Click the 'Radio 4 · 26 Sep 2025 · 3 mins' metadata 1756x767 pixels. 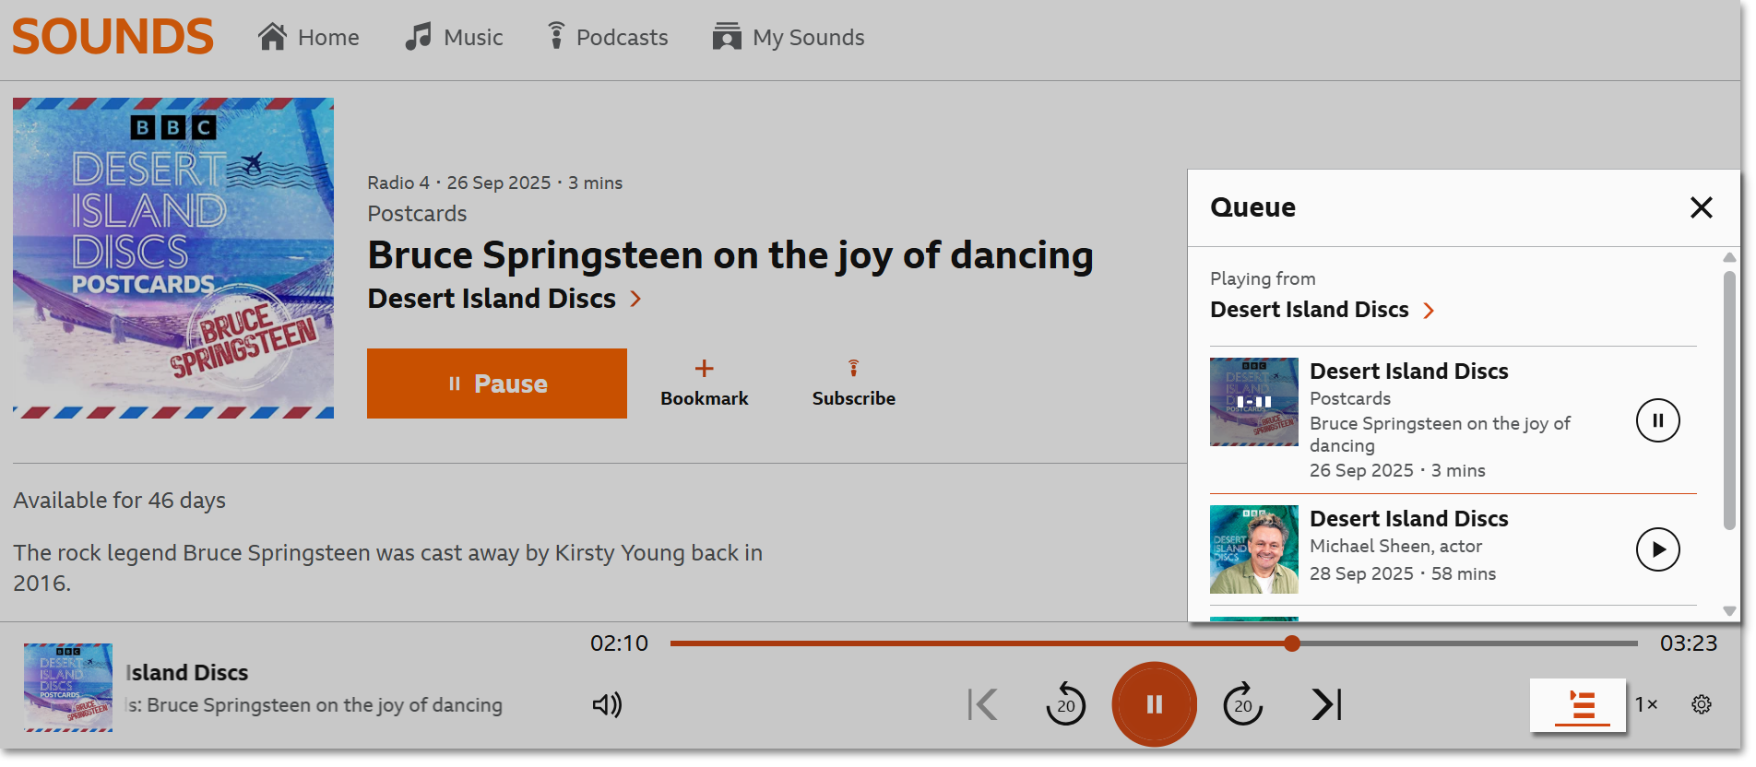(x=495, y=183)
